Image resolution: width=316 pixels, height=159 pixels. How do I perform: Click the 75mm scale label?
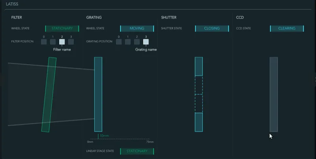(x=150, y=142)
